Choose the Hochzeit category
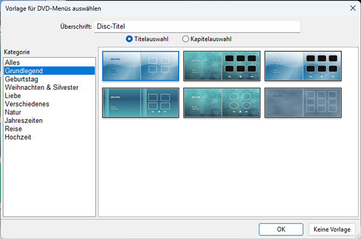 [49, 137]
